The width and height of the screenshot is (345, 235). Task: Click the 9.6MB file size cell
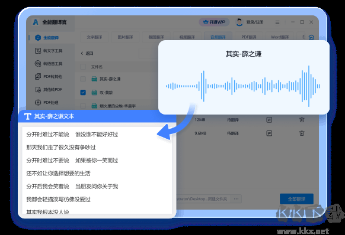[200, 133]
